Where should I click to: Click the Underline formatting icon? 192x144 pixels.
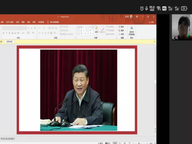point(10,33)
